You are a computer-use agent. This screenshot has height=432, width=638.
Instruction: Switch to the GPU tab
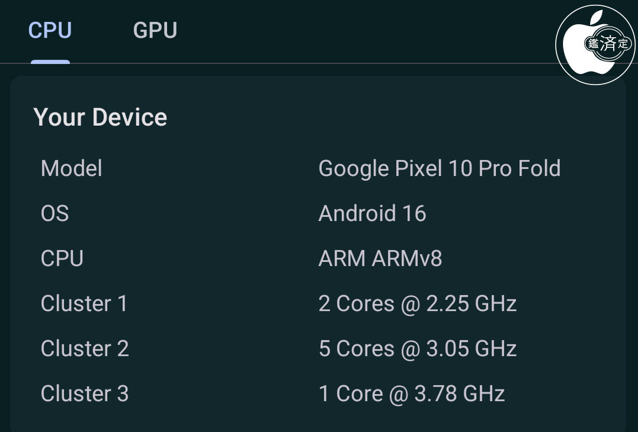(155, 30)
